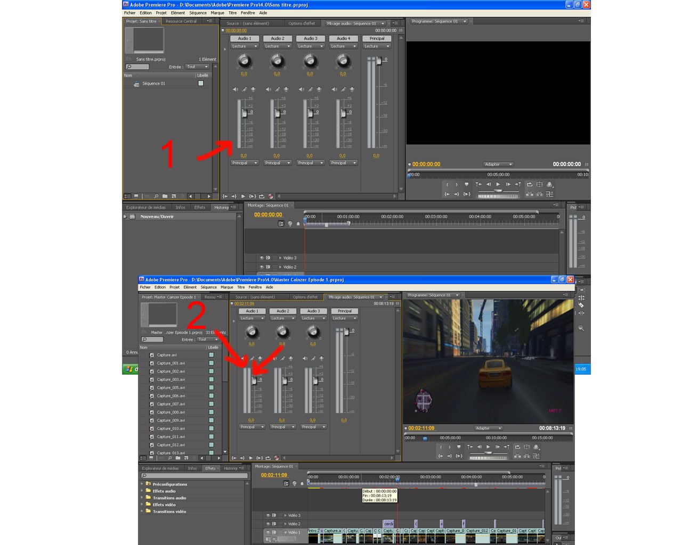Open Audio 1 Lecture dropdown in lower mixer
Screen dimensions: 682x545
tap(251, 318)
